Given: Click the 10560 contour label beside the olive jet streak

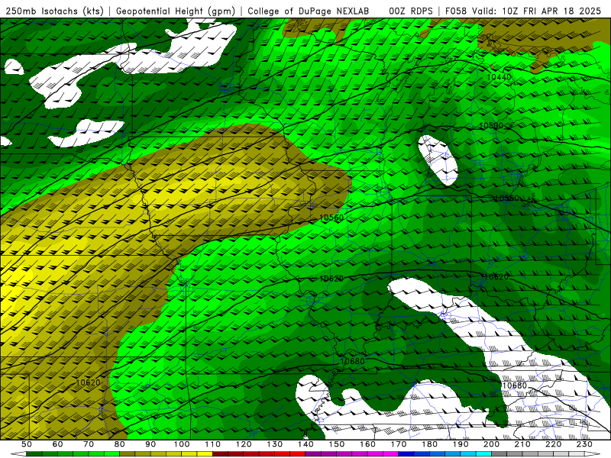Looking at the screenshot, I should (331, 218).
